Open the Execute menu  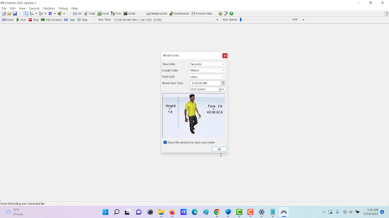point(34,8)
